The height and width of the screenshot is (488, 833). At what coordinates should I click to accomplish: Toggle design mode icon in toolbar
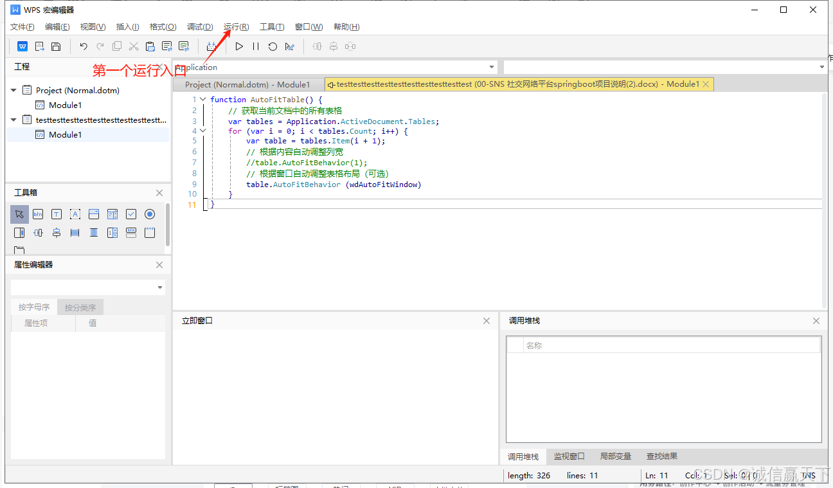tap(289, 46)
